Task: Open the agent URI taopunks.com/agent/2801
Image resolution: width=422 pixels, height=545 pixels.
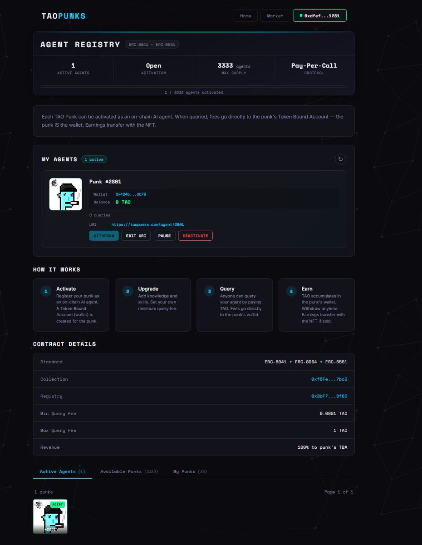Action: point(147,224)
